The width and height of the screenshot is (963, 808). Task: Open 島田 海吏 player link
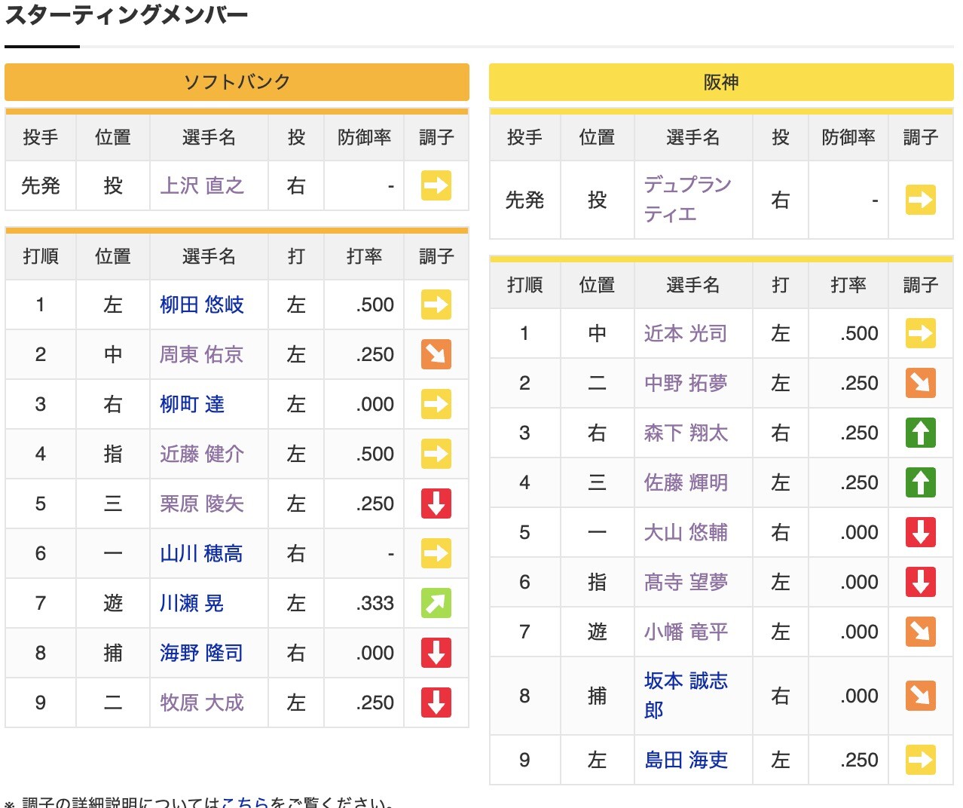(x=686, y=760)
